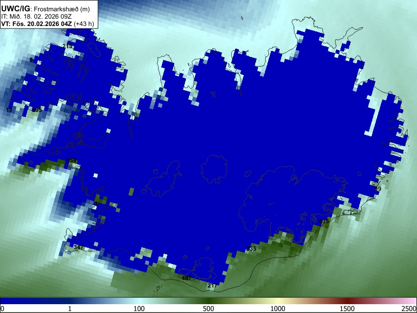Viewport: 417px width, 313px height.
Task: Click the "1" label on the colour scale
Action: pos(70,309)
